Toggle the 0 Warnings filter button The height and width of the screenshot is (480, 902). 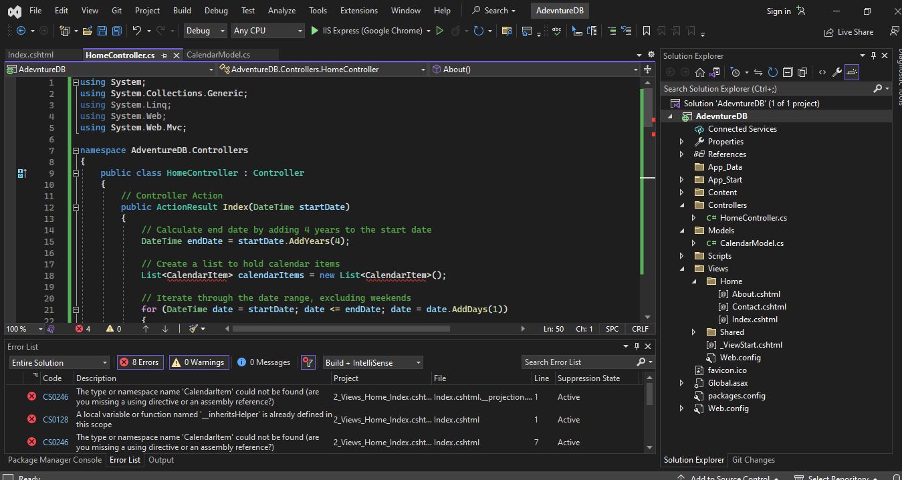pyautogui.click(x=198, y=362)
